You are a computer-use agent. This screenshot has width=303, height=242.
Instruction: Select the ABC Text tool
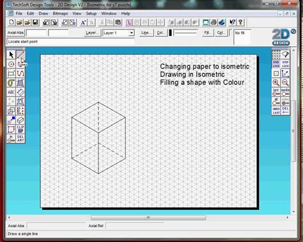click(x=11, y=92)
